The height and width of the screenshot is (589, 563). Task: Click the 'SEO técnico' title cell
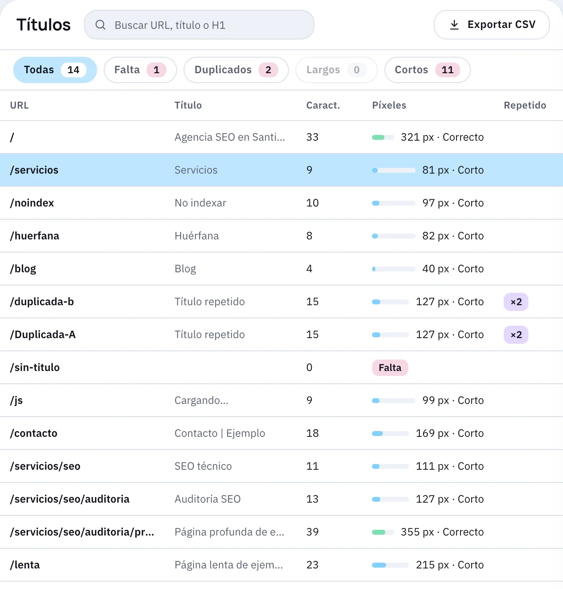(203, 466)
